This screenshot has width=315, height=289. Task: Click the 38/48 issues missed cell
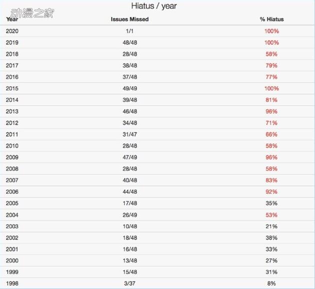(x=129, y=66)
